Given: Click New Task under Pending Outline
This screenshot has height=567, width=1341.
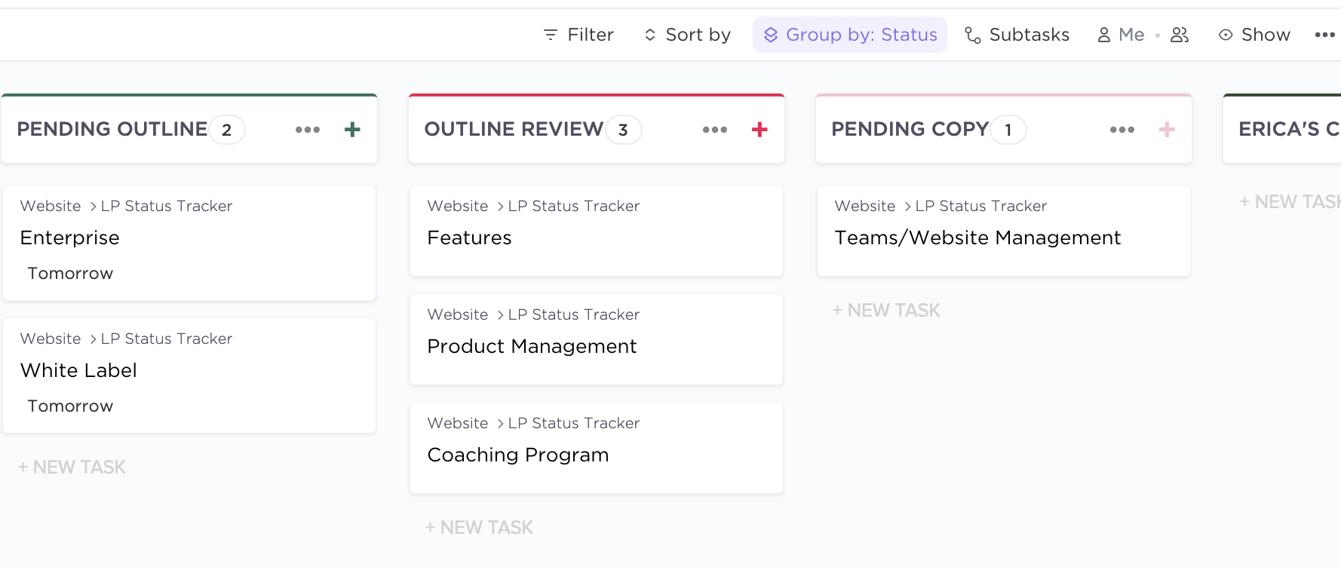Looking at the screenshot, I should click(x=72, y=467).
